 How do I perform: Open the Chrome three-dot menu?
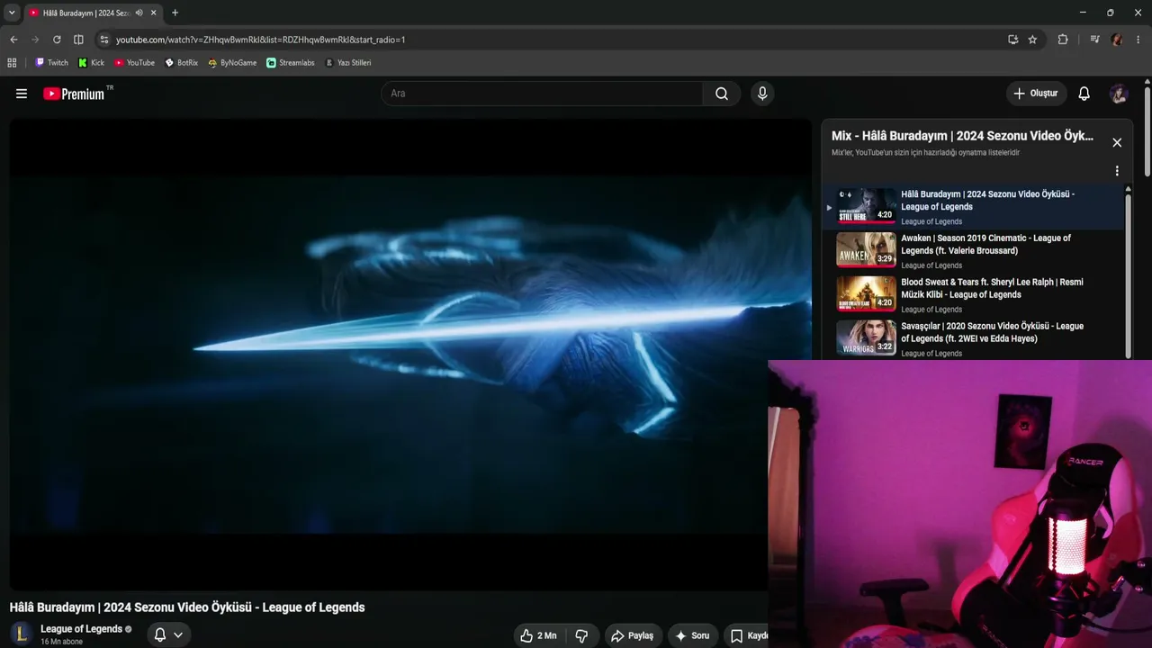(x=1138, y=40)
